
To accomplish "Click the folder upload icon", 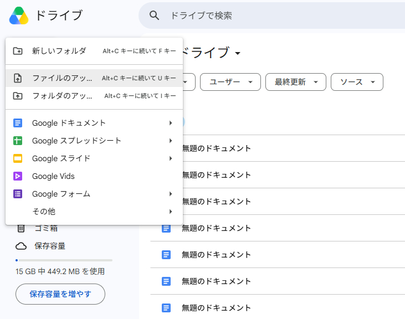I will [18, 96].
